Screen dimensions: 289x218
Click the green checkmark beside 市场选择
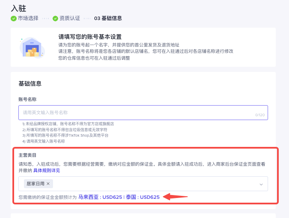coord(14,18)
